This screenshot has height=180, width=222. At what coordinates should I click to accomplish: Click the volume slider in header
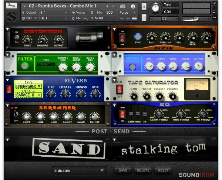(196, 19)
